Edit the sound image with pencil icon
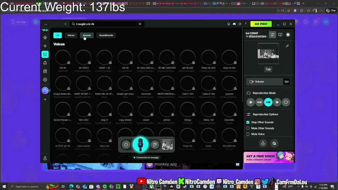 click(287, 46)
